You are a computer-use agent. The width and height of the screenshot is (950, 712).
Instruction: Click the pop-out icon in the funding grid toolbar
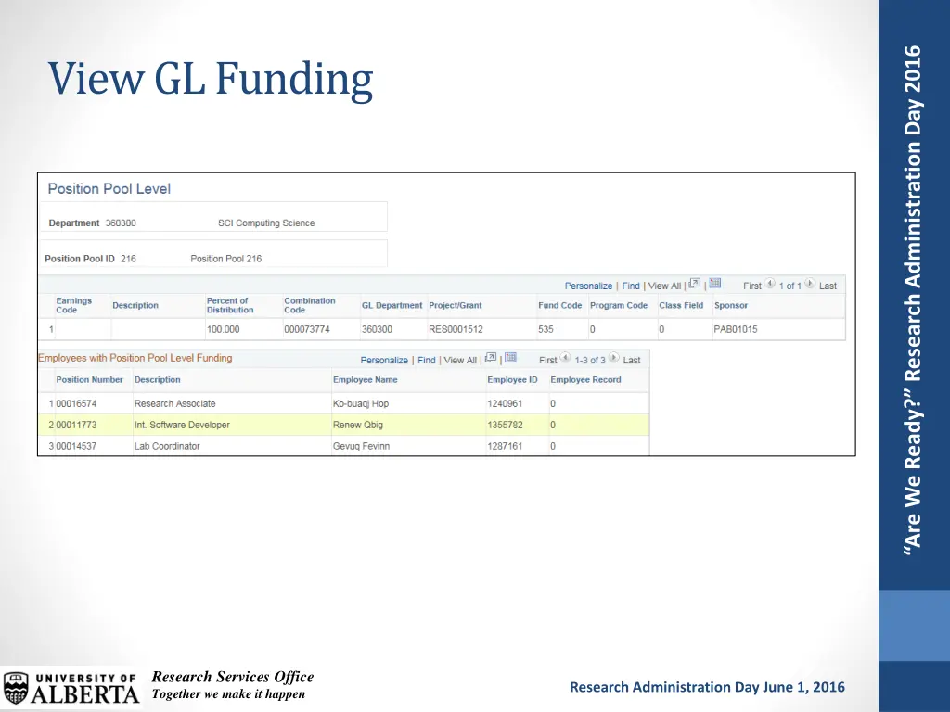694,284
